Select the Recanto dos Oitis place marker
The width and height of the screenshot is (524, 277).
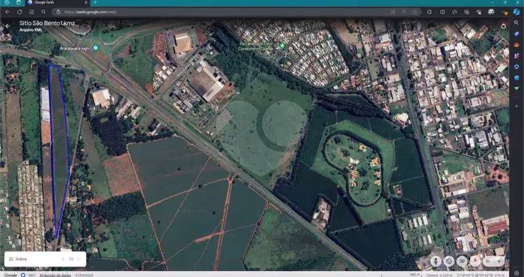click(x=283, y=46)
